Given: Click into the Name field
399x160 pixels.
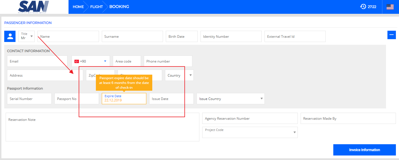Looking at the screenshot, I should 68,36.
